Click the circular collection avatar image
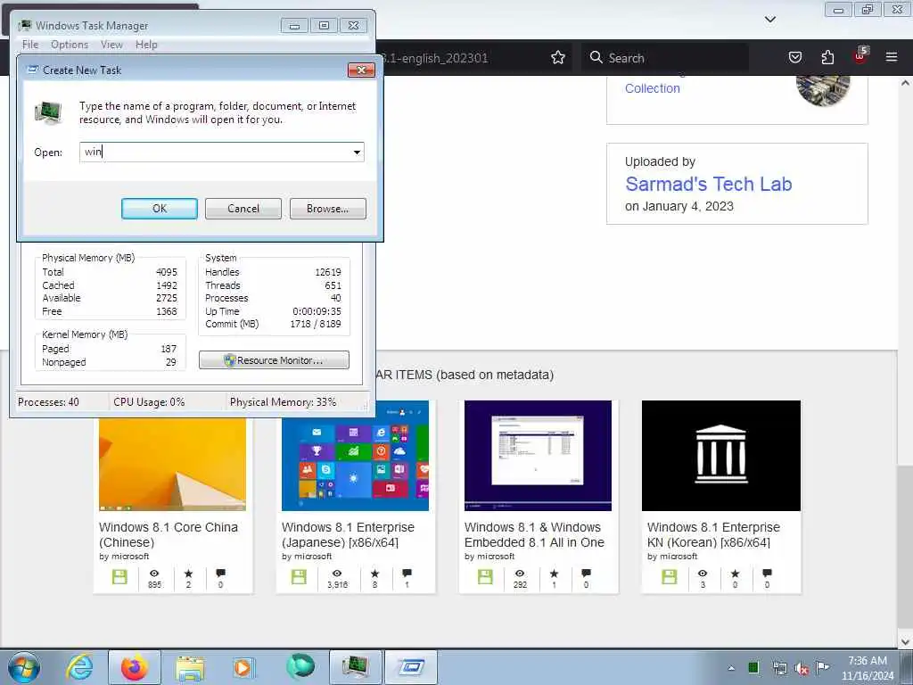Viewport: 913px width, 685px height. tap(823, 88)
